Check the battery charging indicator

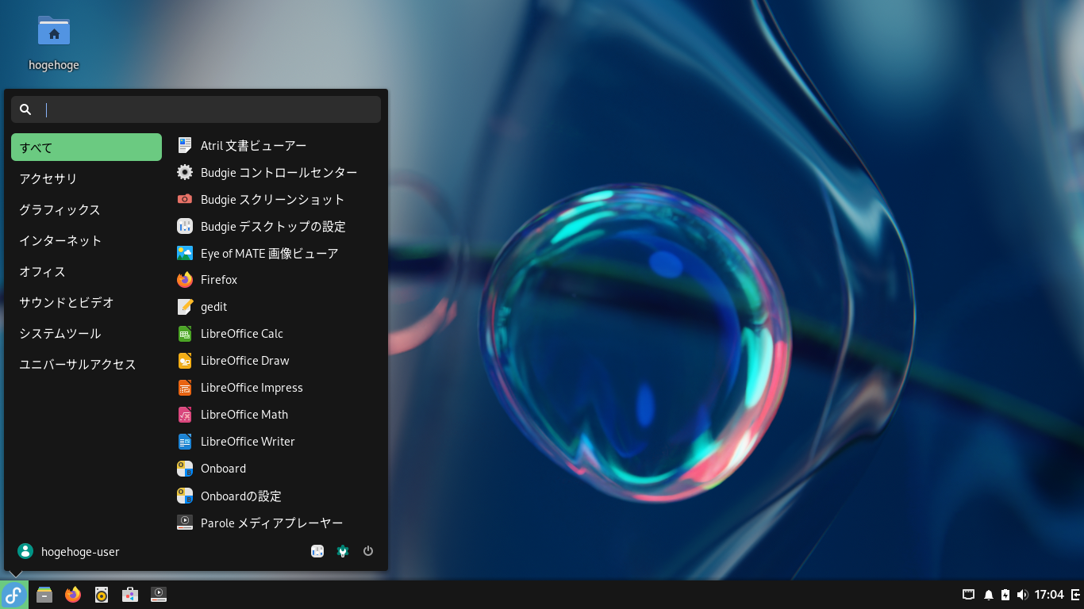point(1005,595)
